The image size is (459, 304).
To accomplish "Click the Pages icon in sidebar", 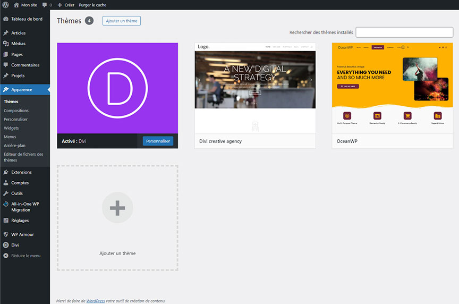I will tap(6, 54).
